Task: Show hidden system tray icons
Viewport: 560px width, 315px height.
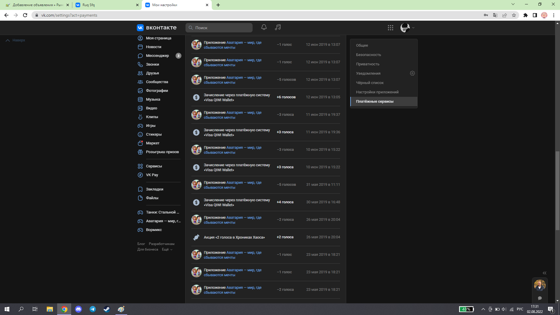Action: click(483, 309)
